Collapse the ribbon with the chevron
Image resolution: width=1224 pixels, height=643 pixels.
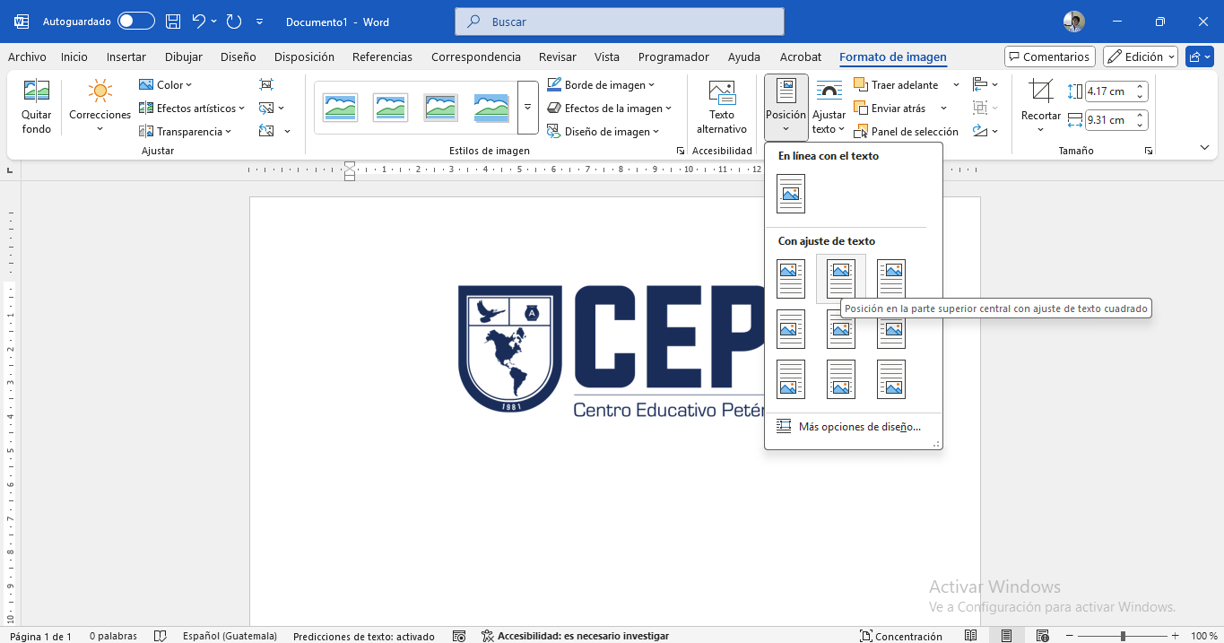click(1204, 148)
